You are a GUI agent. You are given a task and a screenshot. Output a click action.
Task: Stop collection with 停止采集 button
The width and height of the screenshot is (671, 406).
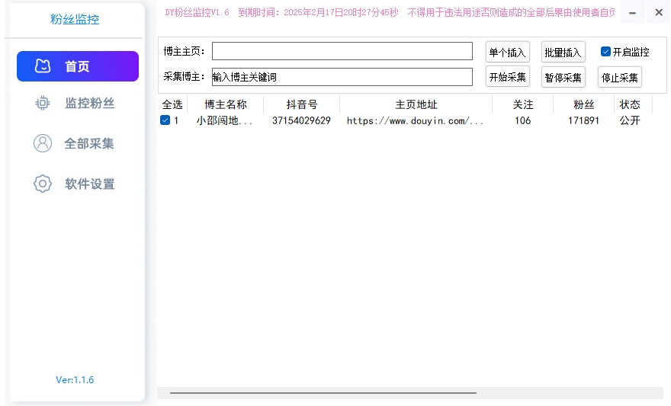click(x=619, y=77)
